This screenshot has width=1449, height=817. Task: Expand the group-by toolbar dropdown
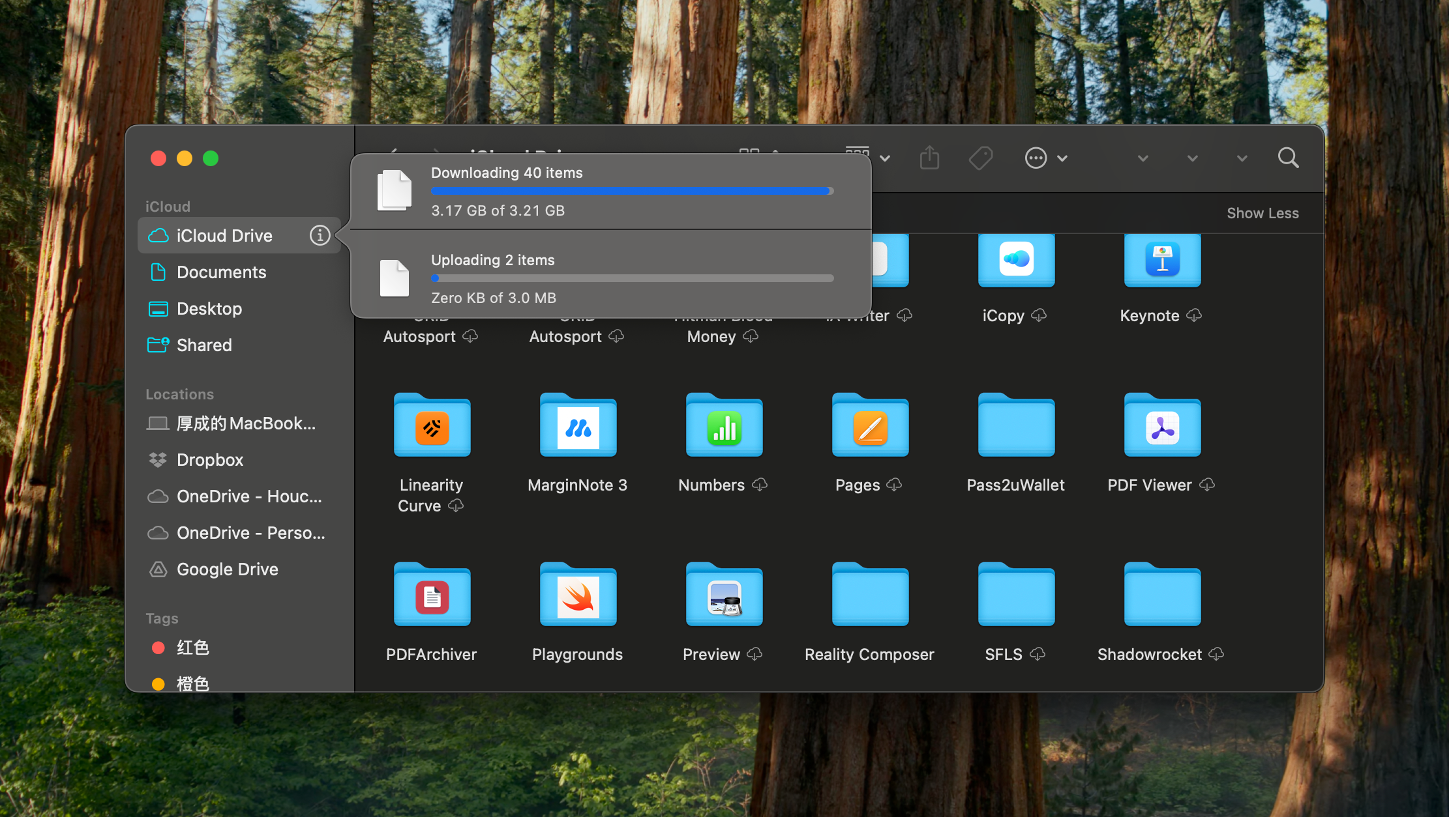885,158
